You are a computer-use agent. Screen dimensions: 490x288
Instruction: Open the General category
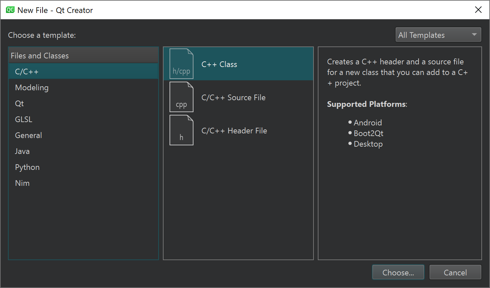coord(28,135)
